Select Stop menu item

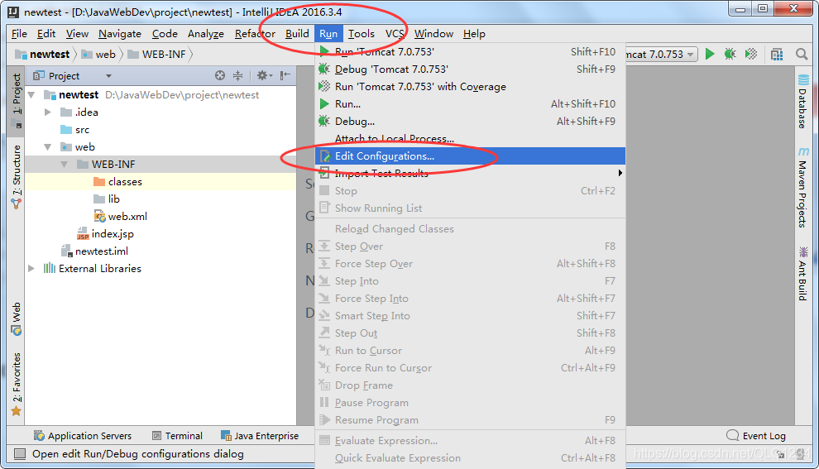click(x=470, y=190)
